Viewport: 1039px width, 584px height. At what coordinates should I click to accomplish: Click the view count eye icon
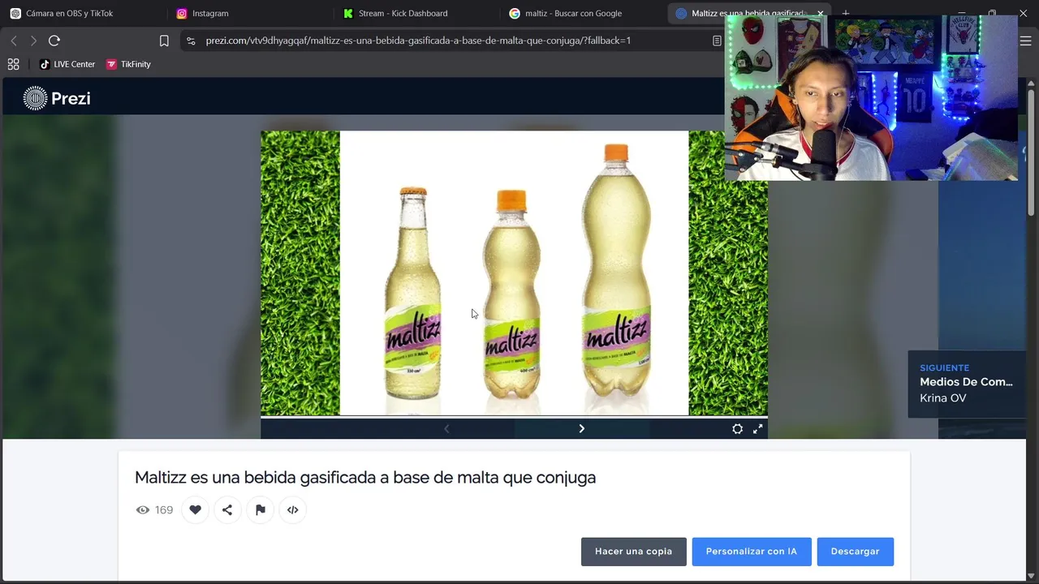click(142, 510)
